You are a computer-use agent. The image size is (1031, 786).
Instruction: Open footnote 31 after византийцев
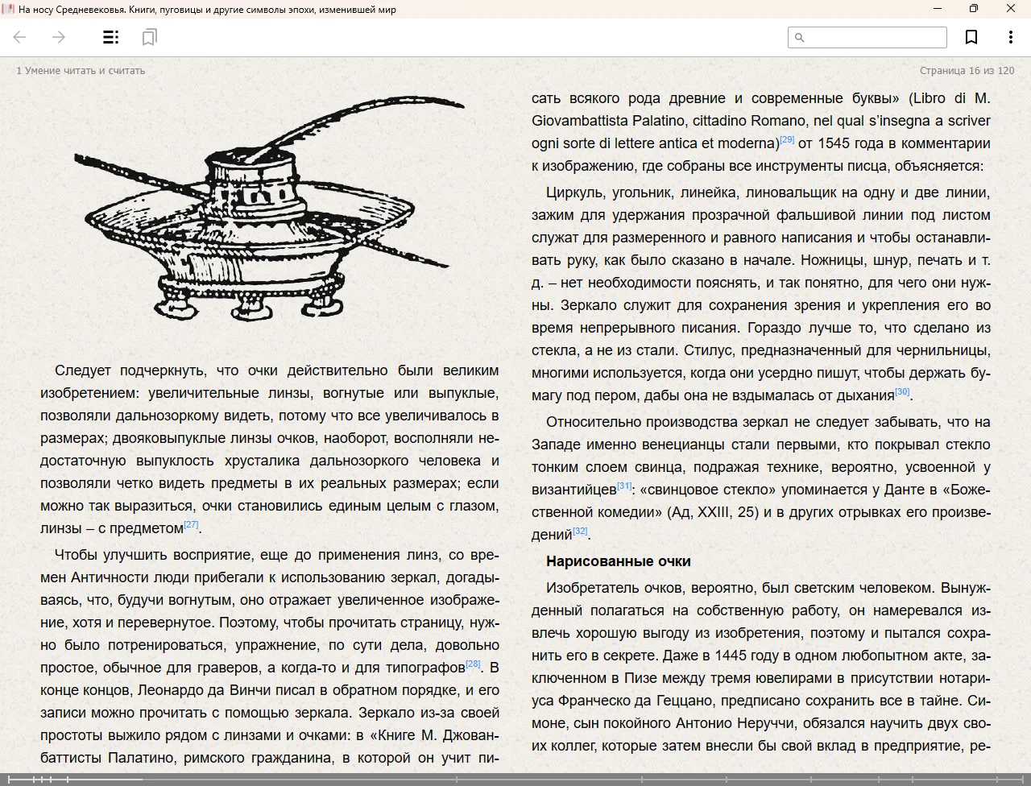click(x=624, y=486)
